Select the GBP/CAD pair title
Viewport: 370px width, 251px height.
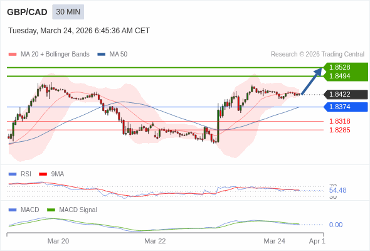(x=27, y=12)
